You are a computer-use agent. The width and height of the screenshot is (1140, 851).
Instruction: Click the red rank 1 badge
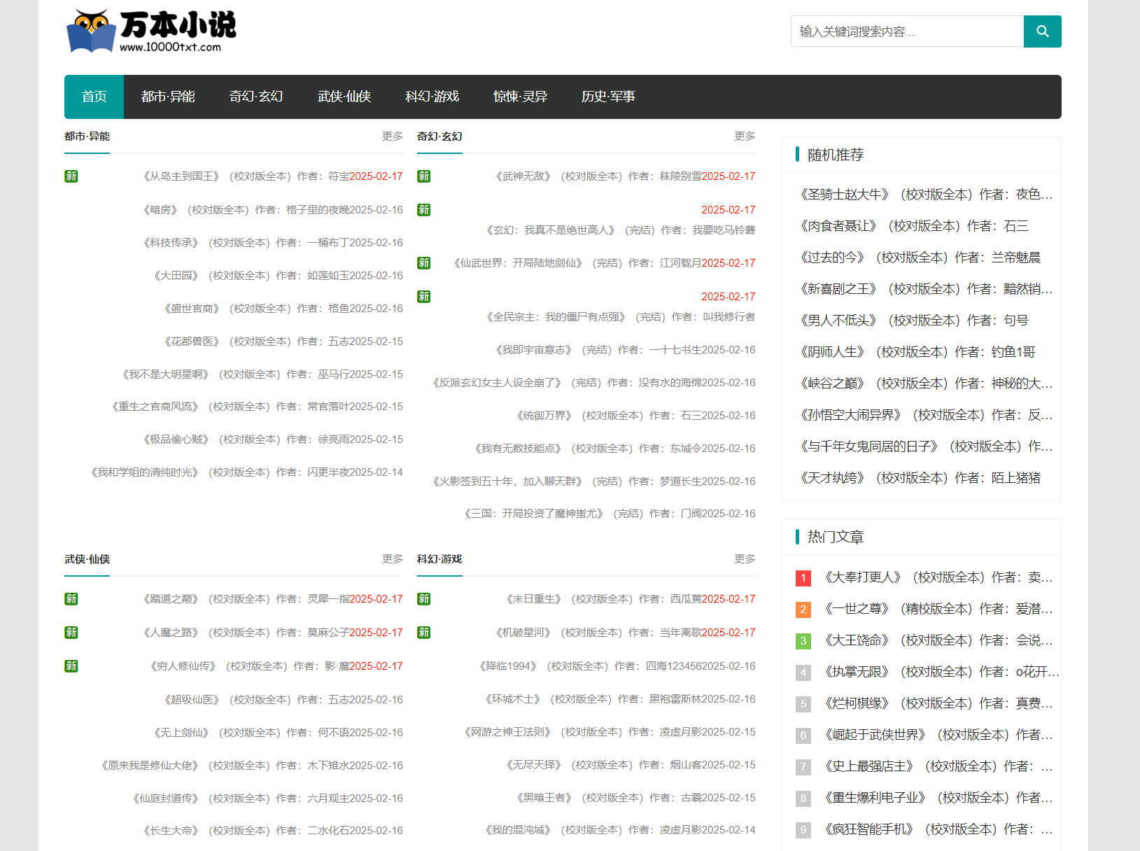(803, 578)
